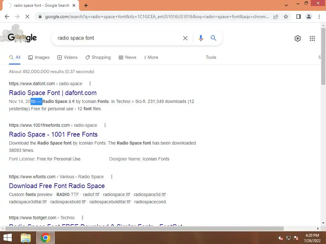The width and height of the screenshot is (326, 244).
Task: Click the taskbar clock showing 4:20 PM
Action: (312, 238)
